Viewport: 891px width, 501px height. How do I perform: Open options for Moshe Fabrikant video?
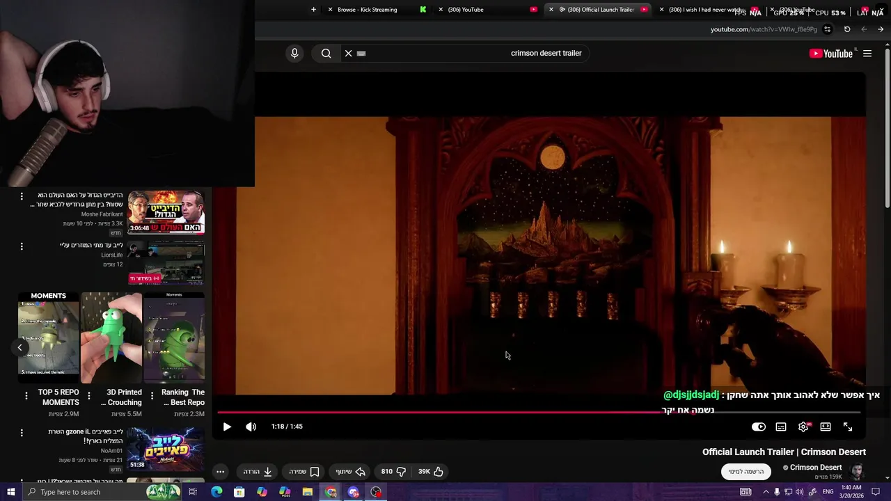pos(22,197)
